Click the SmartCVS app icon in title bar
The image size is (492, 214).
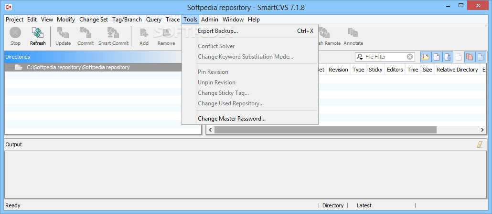click(9, 7)
